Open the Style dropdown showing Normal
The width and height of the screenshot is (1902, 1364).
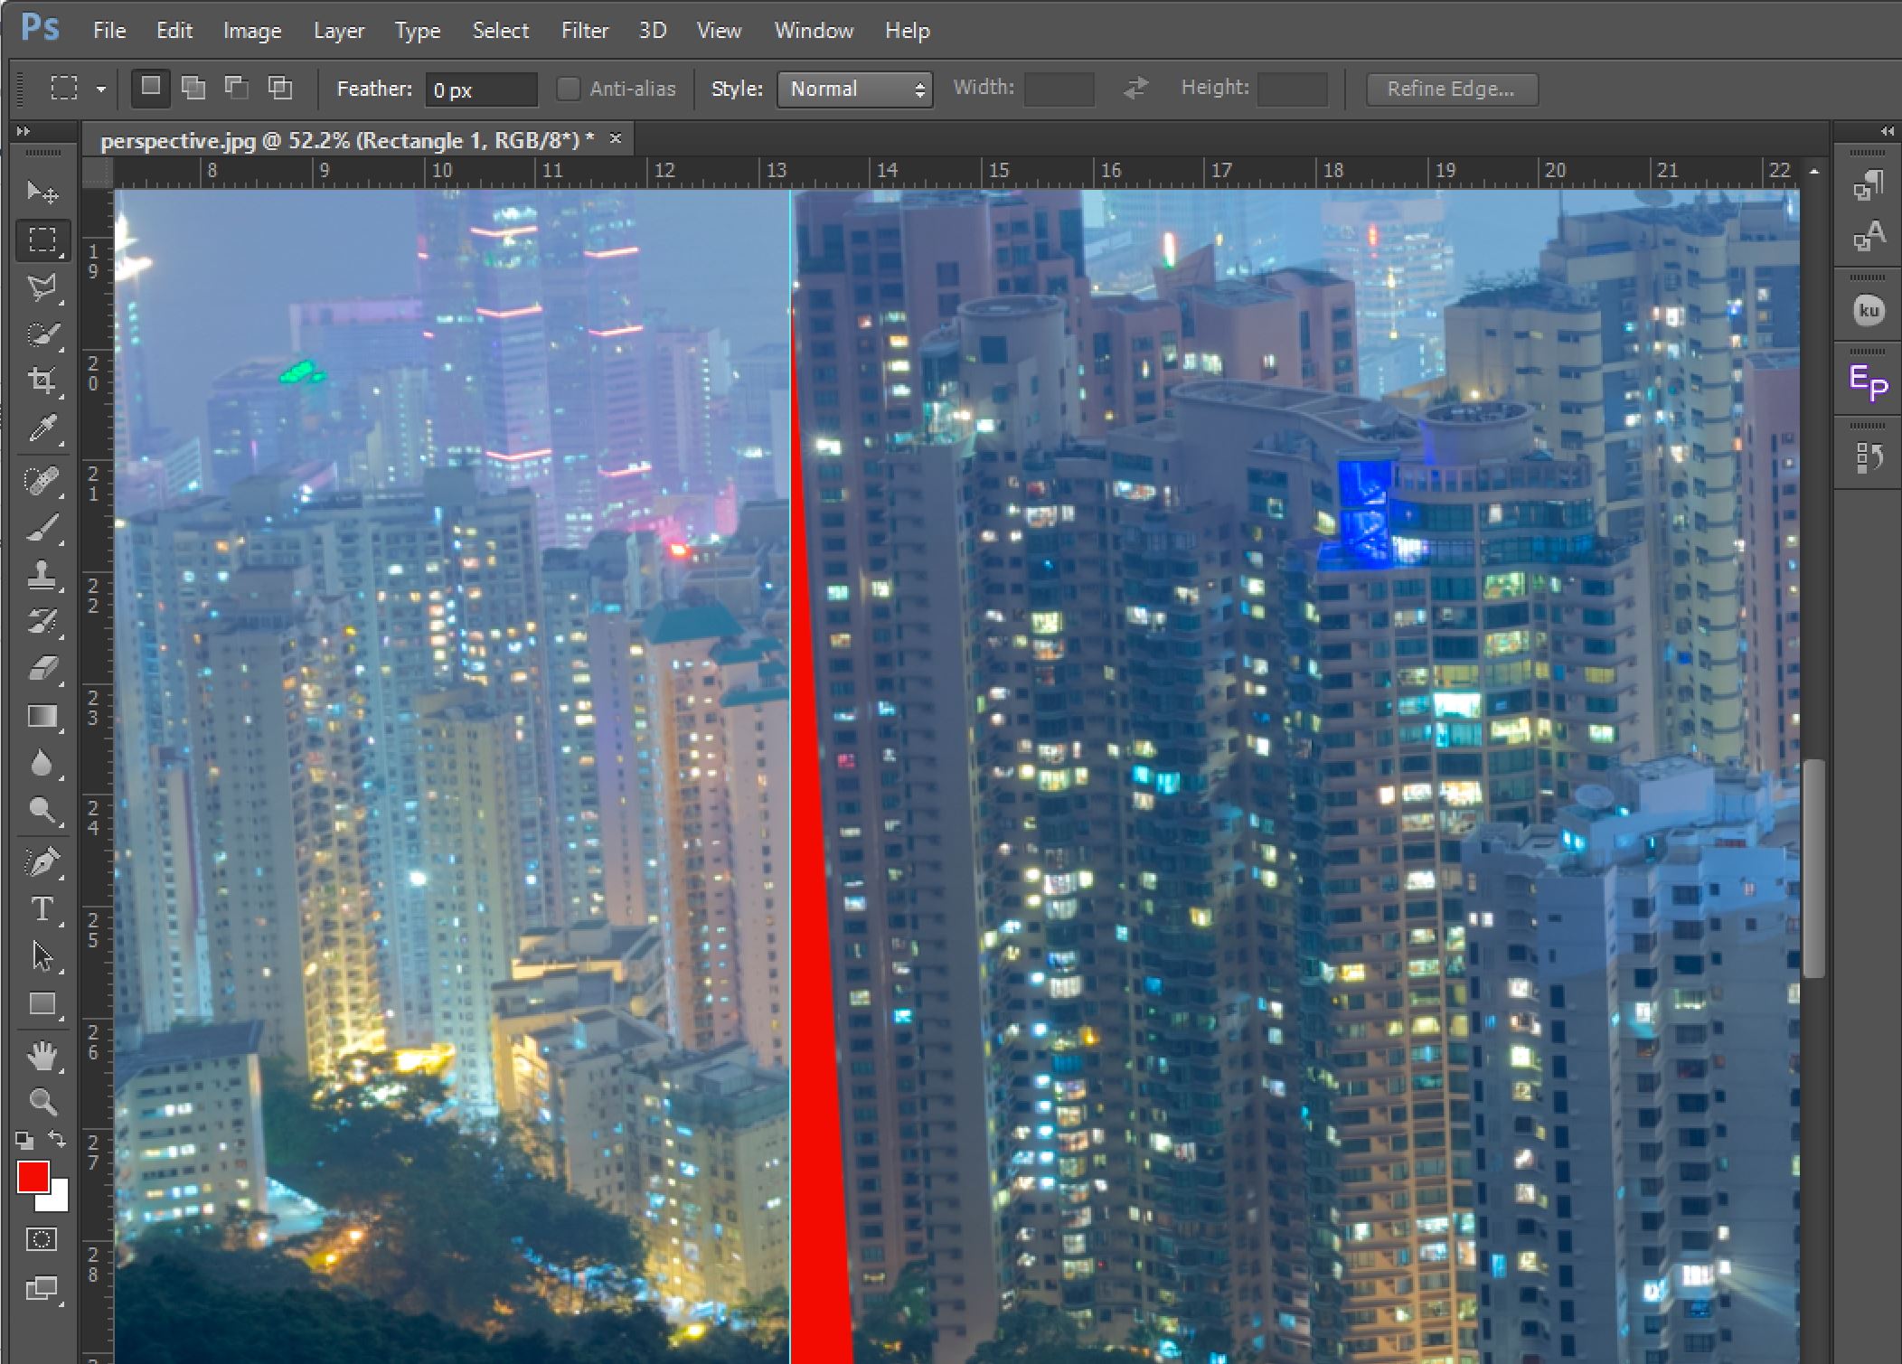853,89
